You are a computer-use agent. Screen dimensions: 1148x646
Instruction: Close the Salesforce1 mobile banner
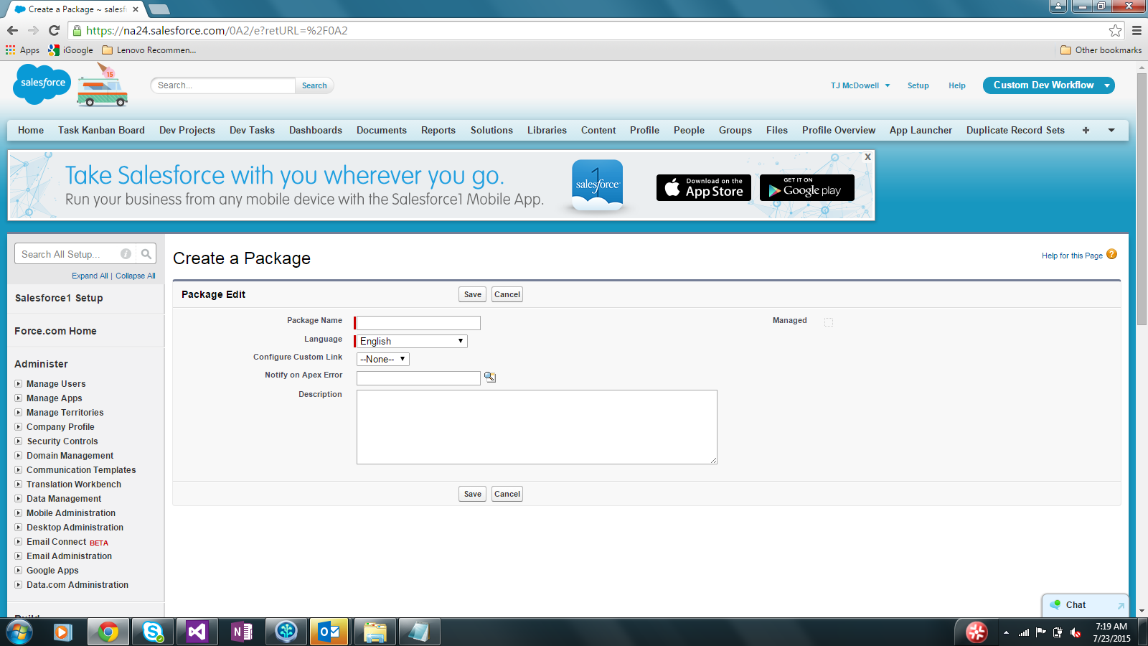pyautogui.click(x=867, y=156)
